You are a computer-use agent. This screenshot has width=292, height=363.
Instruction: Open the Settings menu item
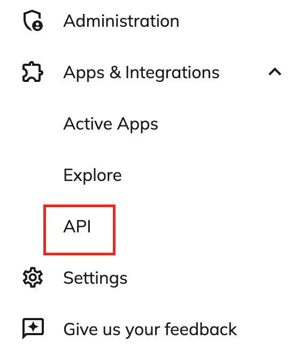click(95, 278)
